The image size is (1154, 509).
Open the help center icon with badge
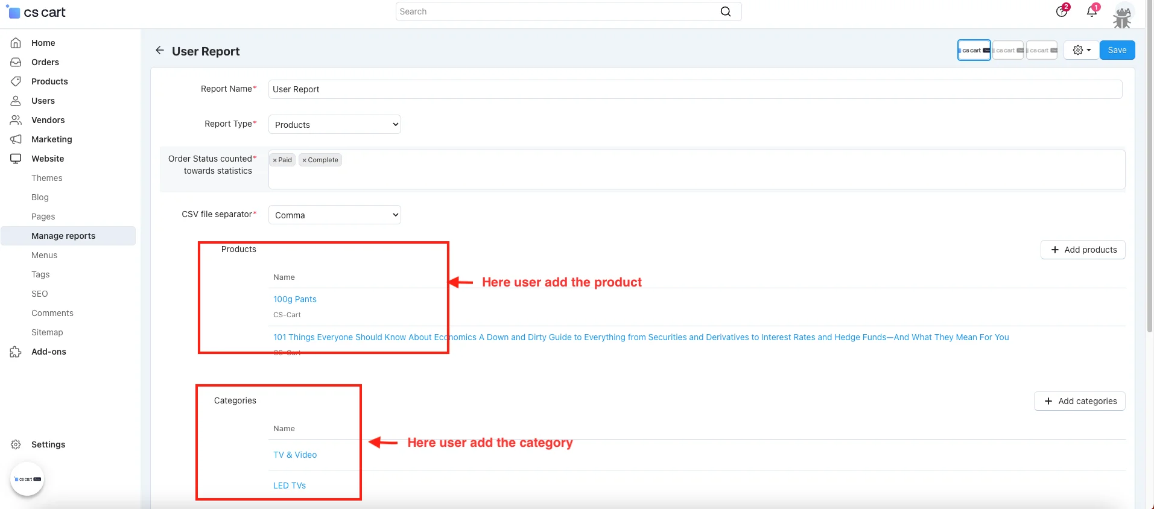(x=1062, y=11)
